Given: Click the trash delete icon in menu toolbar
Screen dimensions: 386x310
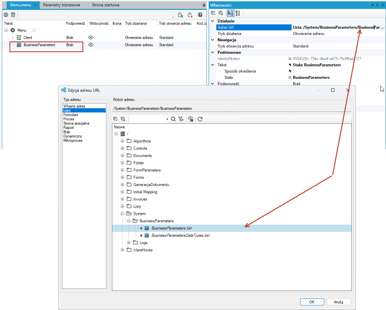Looking at the screenshot, I should (13, 15).
